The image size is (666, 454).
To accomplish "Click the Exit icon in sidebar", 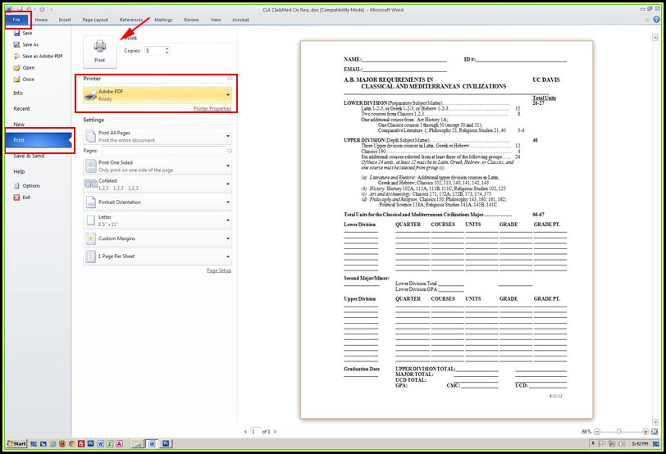I will (x=17, y=197).
